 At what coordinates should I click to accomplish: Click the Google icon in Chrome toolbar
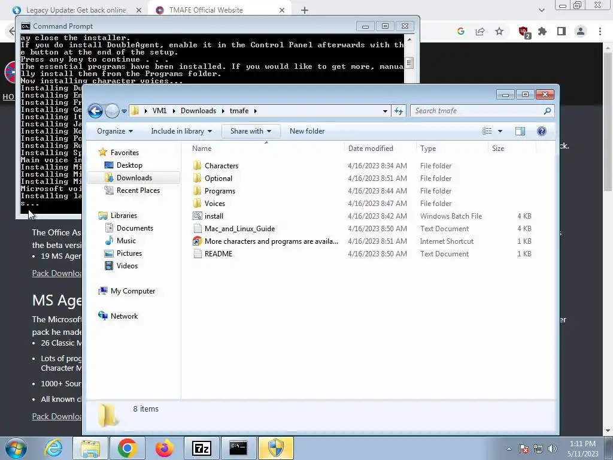click(461, 31)
